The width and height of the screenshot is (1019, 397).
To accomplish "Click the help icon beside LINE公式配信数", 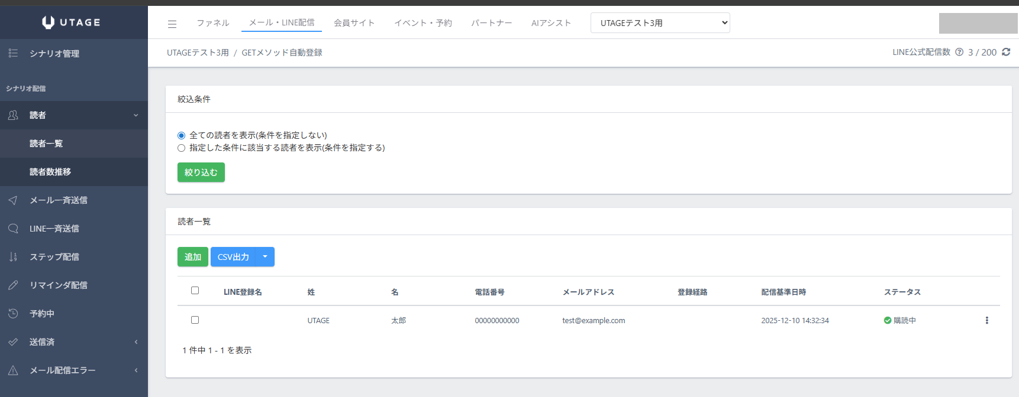I will (x=959, y=52).
